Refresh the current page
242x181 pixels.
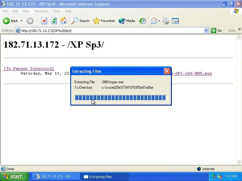54,21
